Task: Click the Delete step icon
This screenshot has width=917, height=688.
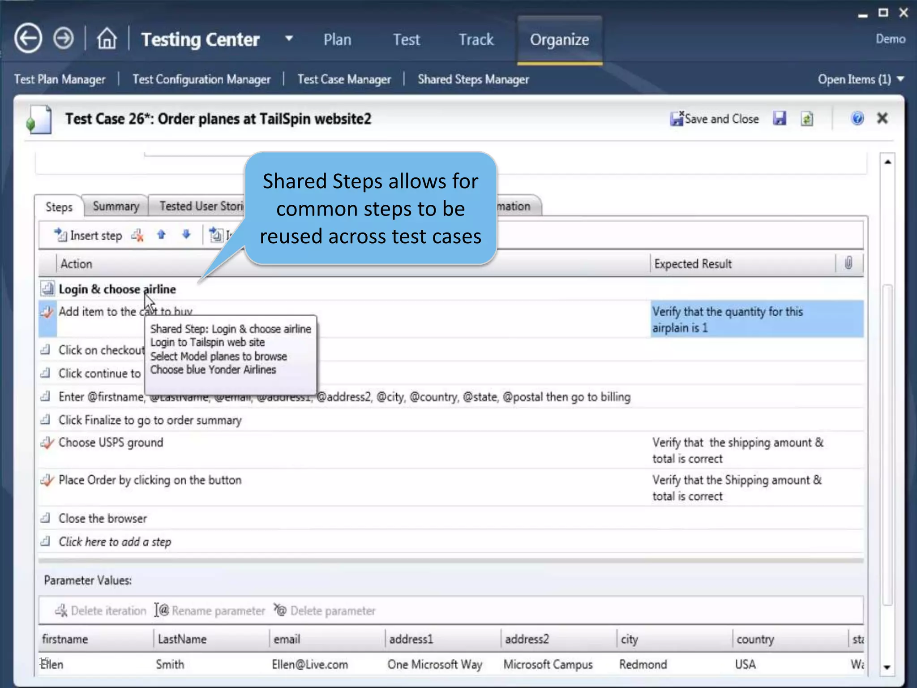Action: click(137, 235)
